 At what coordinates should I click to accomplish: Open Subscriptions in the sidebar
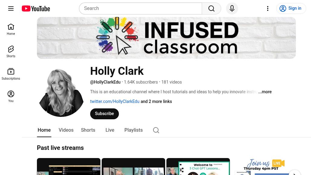[x=11, y=74]
